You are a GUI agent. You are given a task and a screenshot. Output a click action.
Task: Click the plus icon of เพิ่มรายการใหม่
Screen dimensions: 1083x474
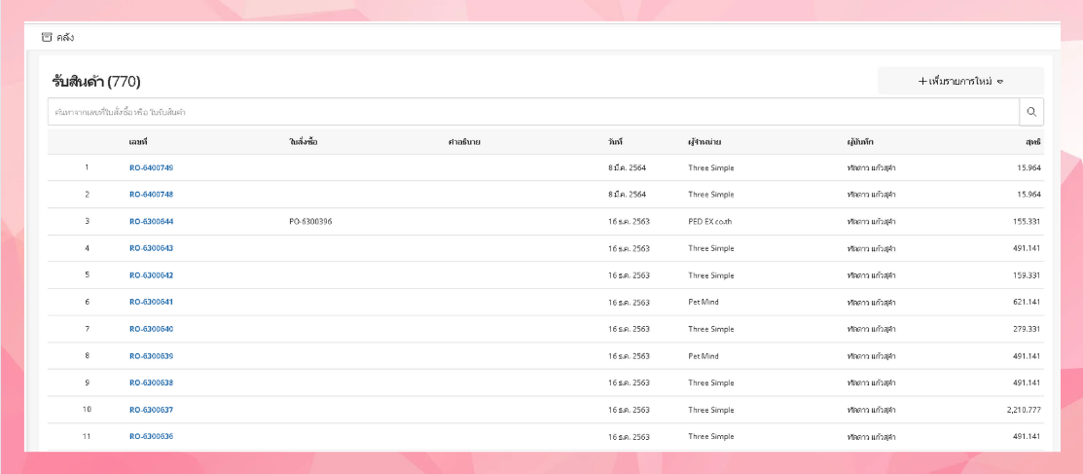(x=922, y=82)
